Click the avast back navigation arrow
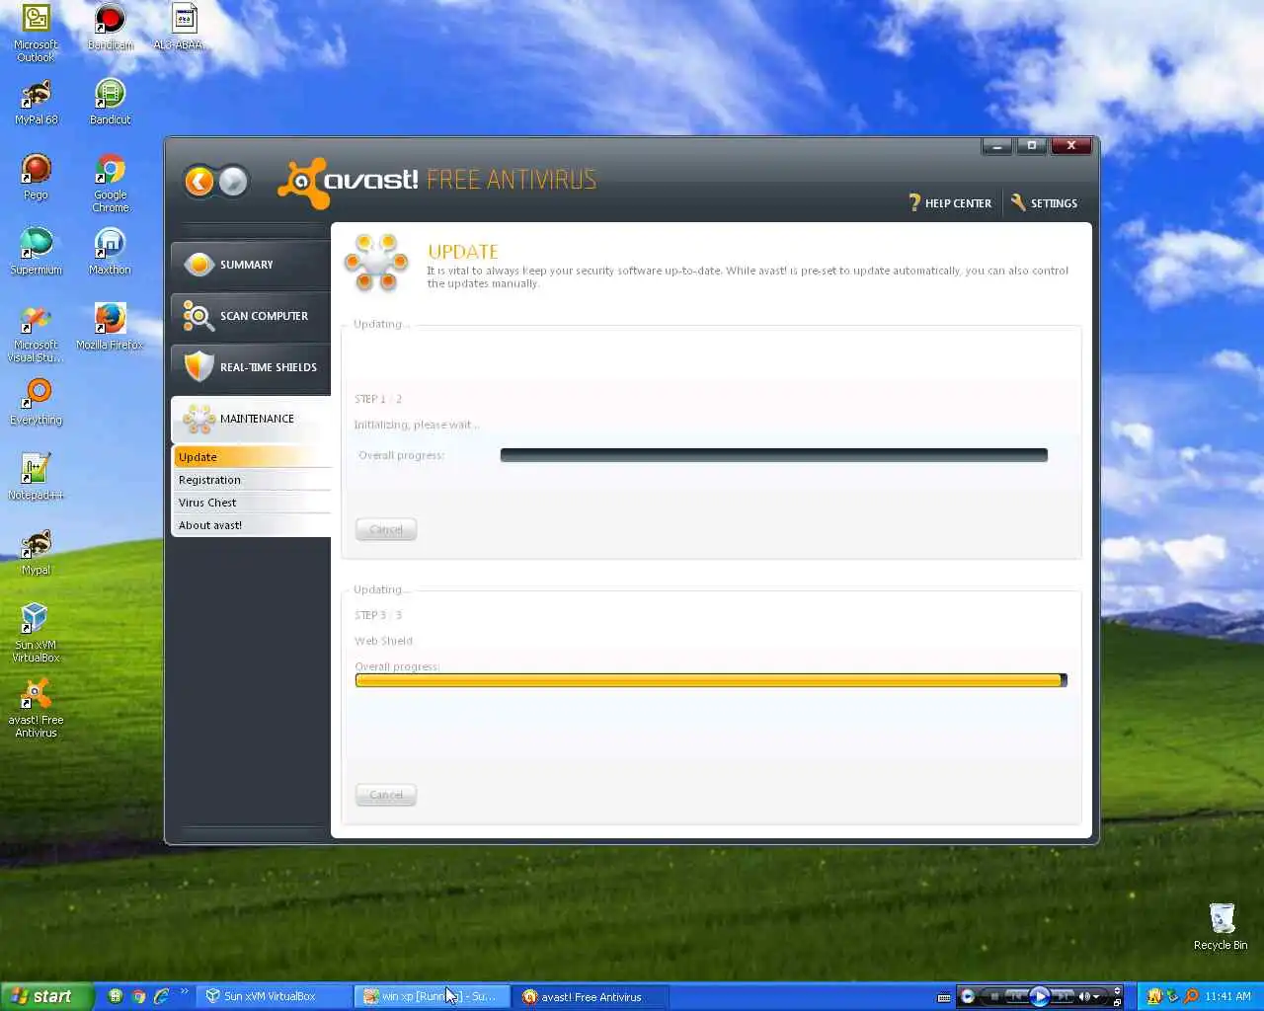 (199, 181)
